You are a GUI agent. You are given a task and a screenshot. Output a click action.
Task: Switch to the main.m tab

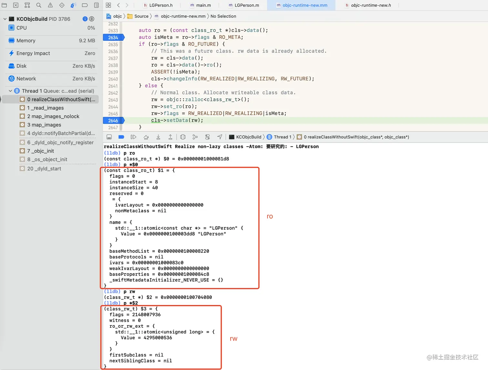click(x=200, y=5)
